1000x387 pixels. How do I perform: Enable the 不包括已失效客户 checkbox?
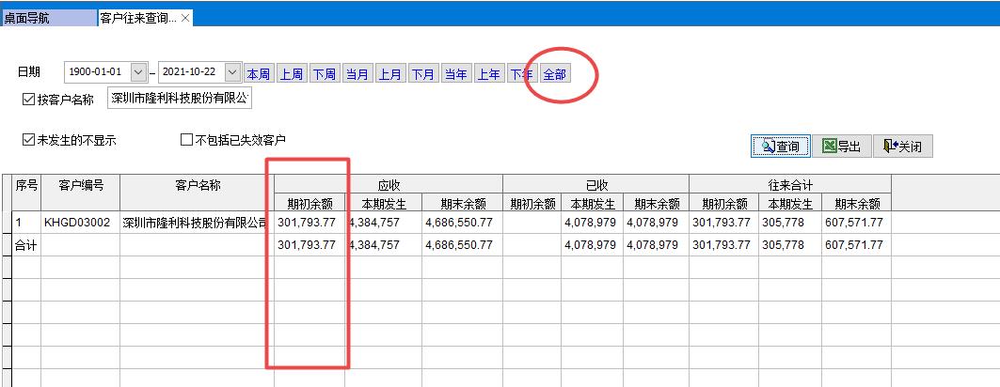(x=186, y=140)
